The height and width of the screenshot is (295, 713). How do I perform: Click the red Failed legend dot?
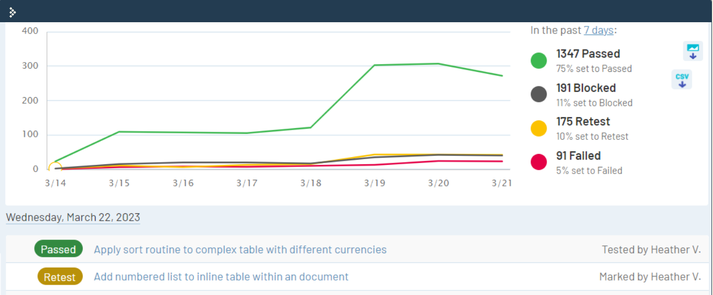pos(539,162)
